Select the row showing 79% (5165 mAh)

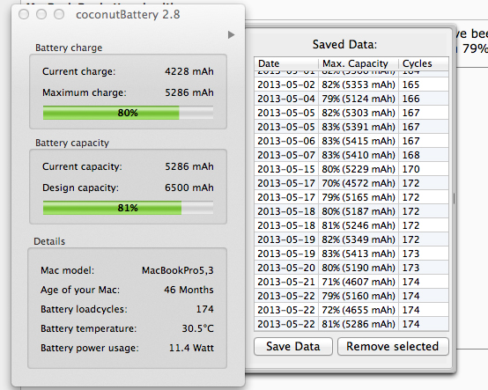(x=351, y=197)
